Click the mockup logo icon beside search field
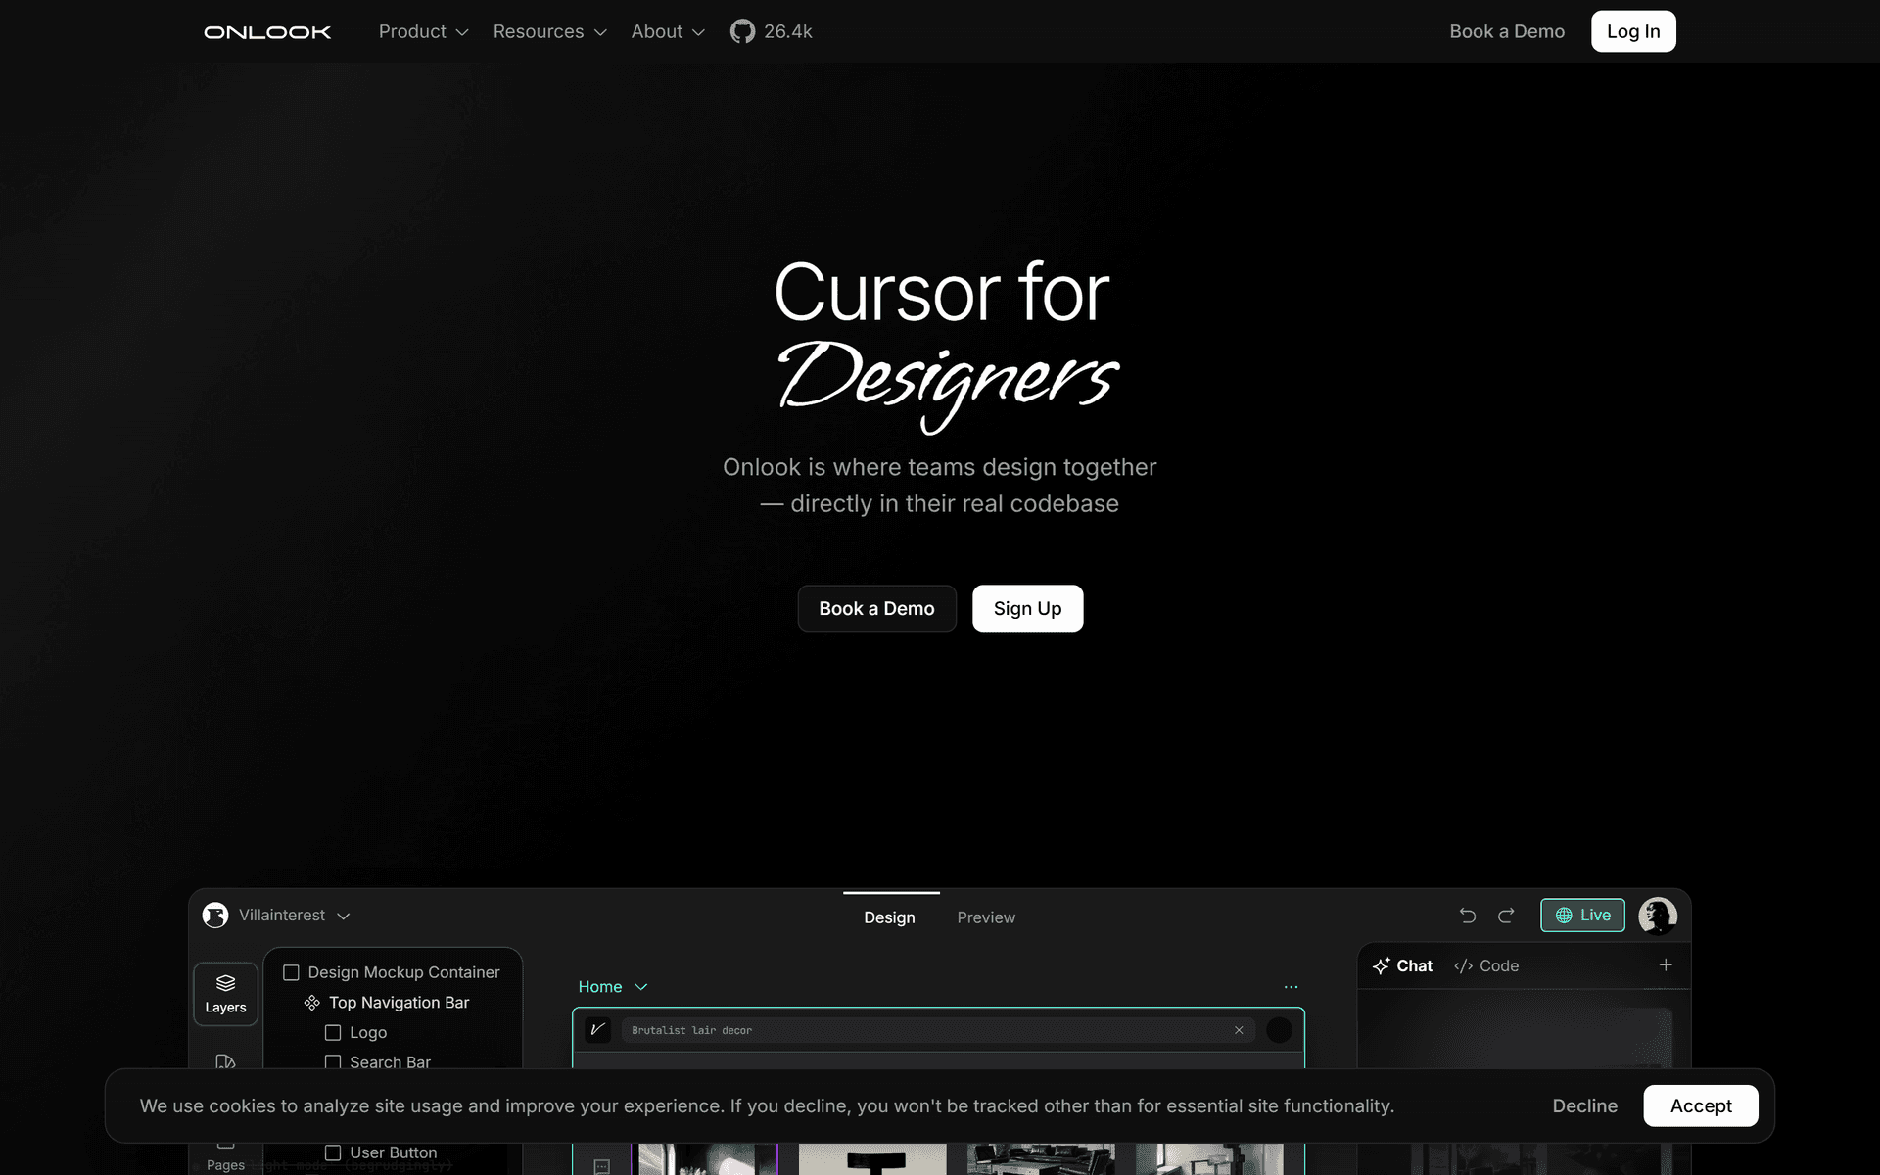The height and width of the screenshot is (1175, 1880). point(597,1030)
